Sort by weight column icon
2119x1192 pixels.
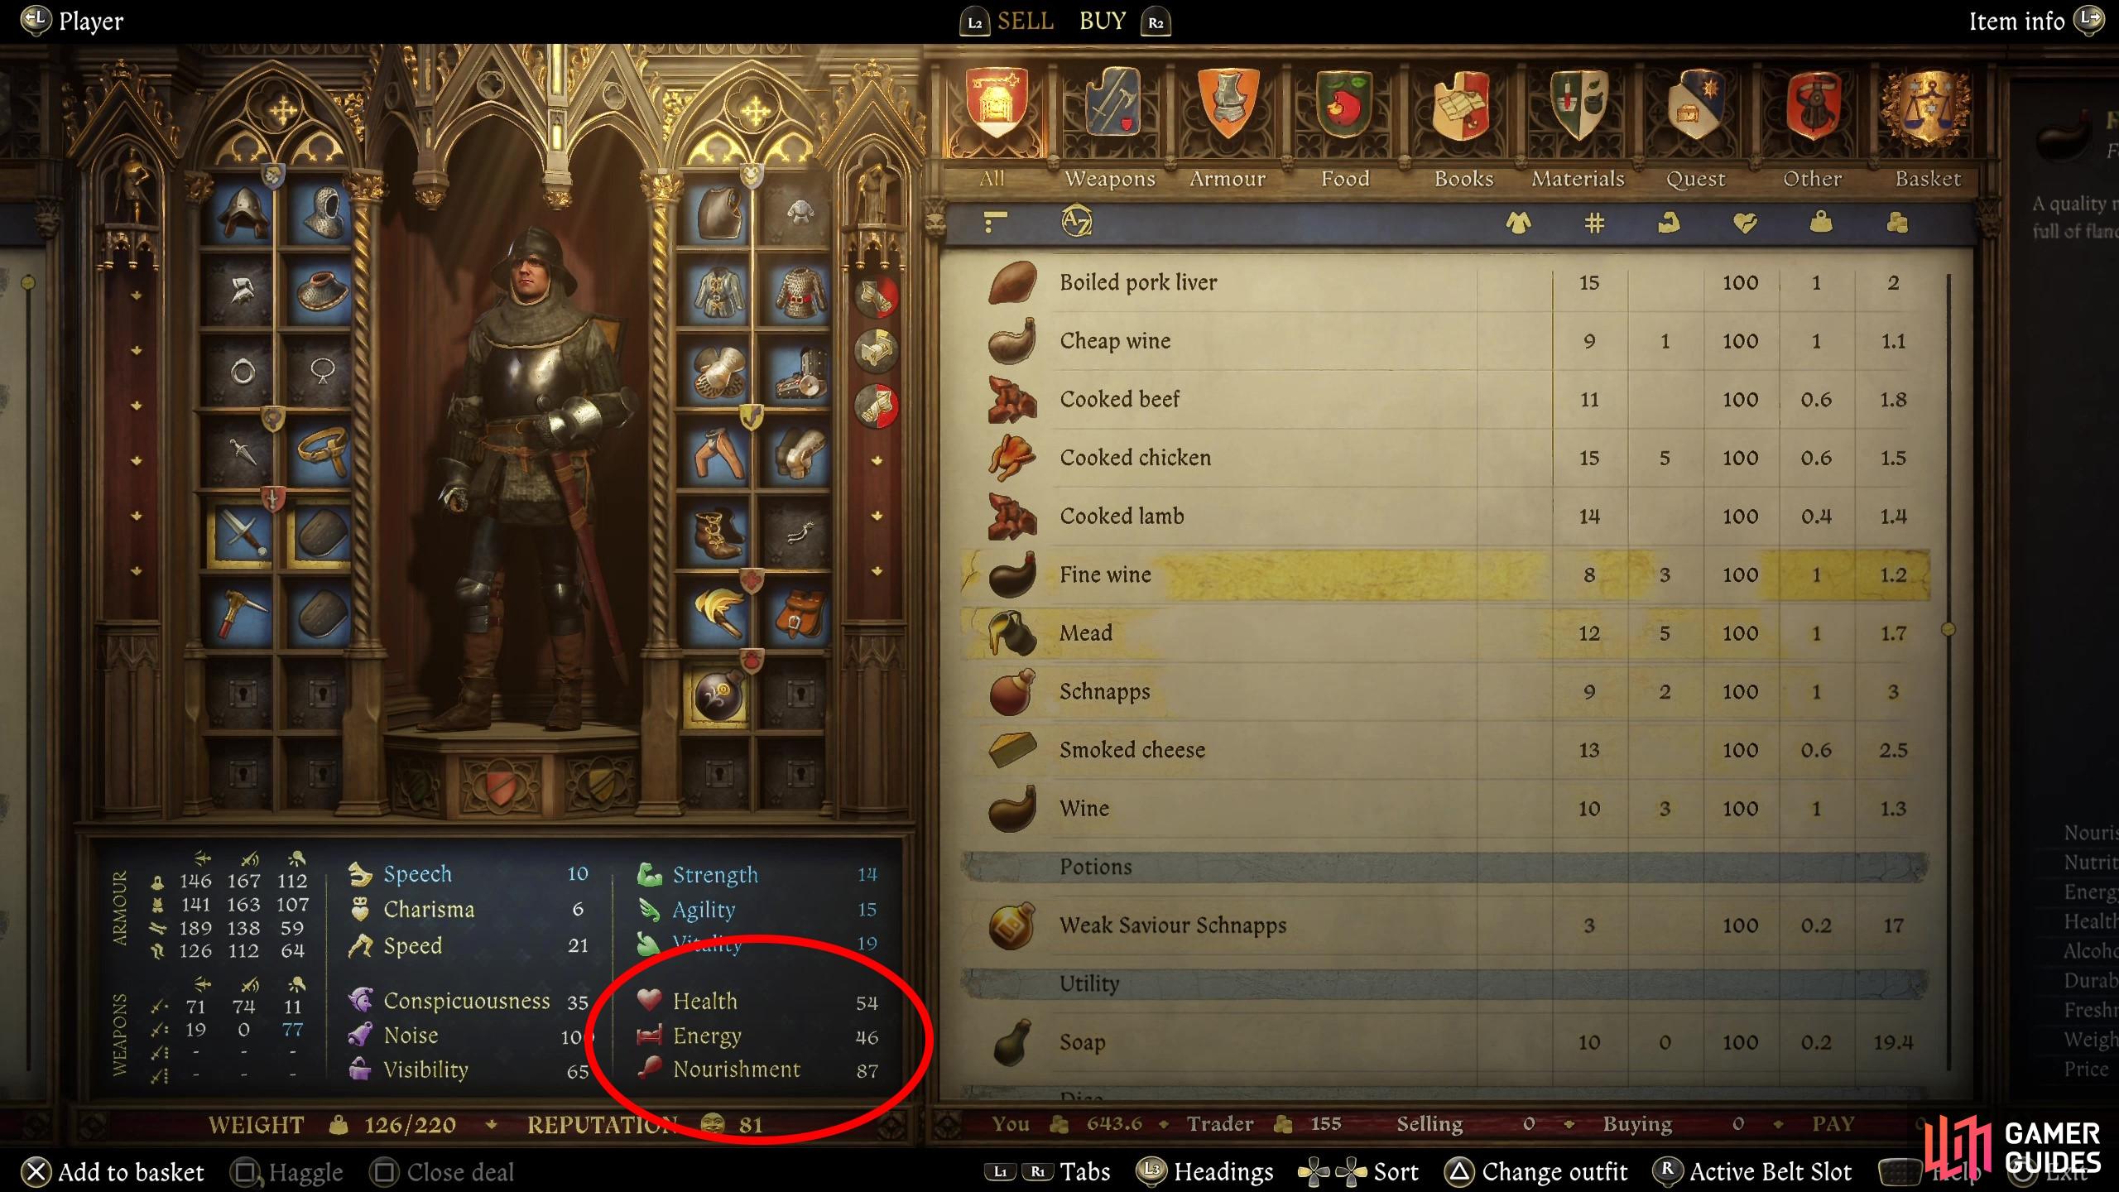point(1820,222)
